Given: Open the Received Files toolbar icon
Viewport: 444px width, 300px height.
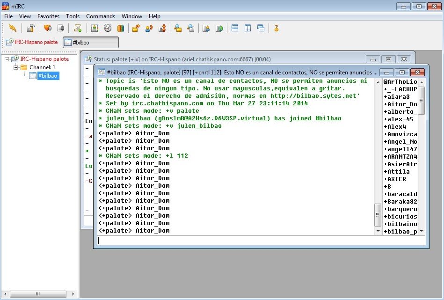Looking at the screenshot, I should (x=177, y=28).
